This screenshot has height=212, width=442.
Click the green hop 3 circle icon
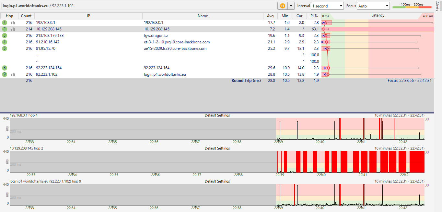[5, 36]
